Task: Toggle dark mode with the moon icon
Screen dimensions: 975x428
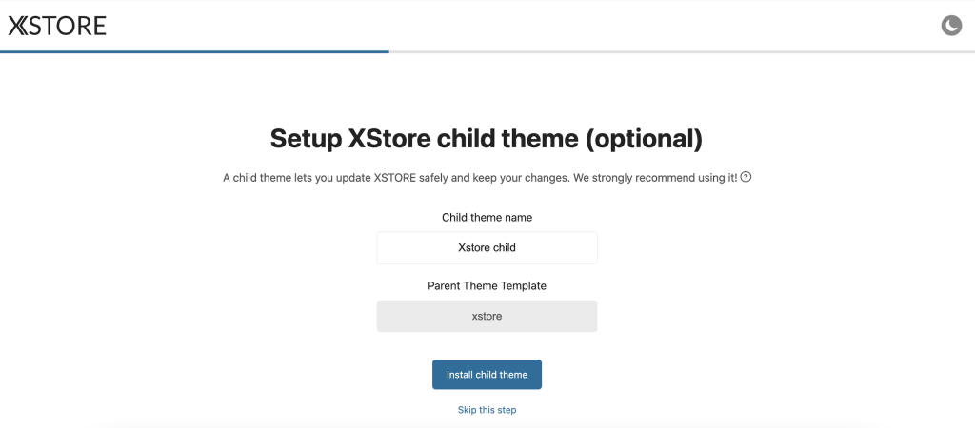Action: point(951,26)
